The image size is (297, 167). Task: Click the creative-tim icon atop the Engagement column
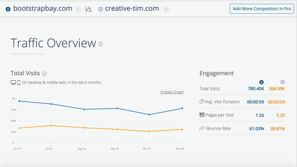coord(283,82)
